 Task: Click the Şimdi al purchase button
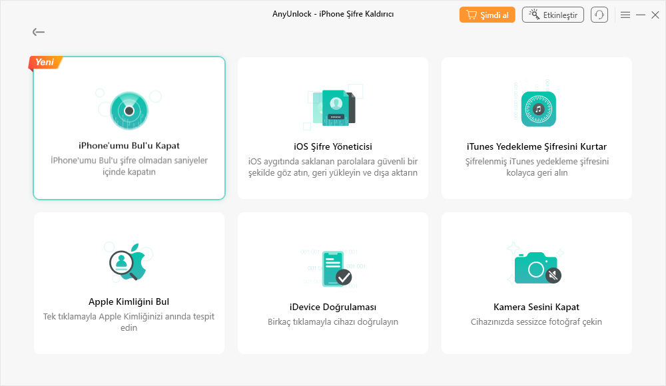(488, 15)
